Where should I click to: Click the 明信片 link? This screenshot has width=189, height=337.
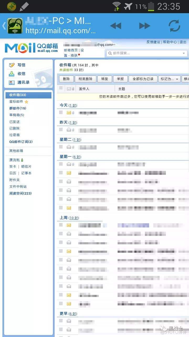click(x=26, y=167)
